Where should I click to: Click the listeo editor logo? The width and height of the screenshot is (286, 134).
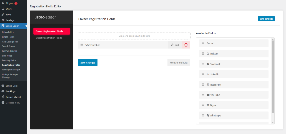click(45, 17)
